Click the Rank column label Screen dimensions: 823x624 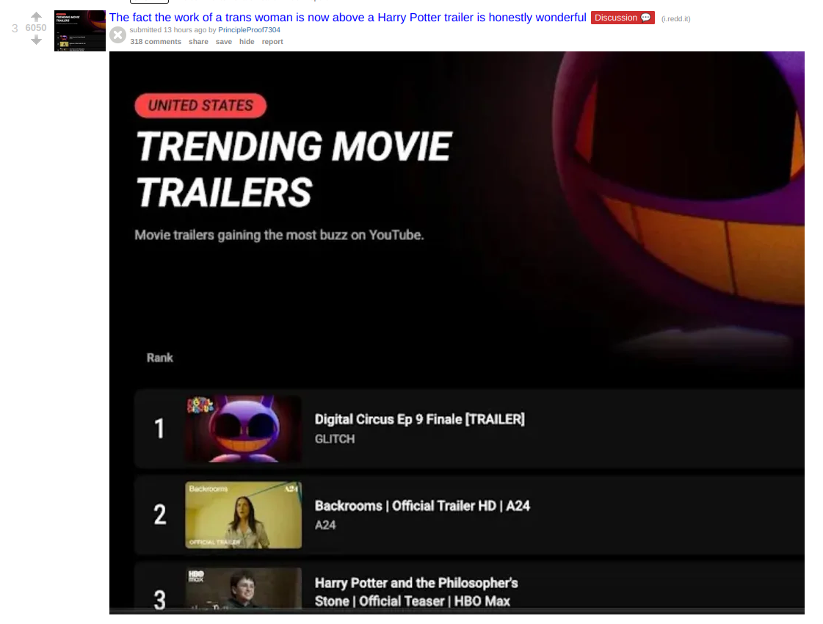[x=159, y=358]
